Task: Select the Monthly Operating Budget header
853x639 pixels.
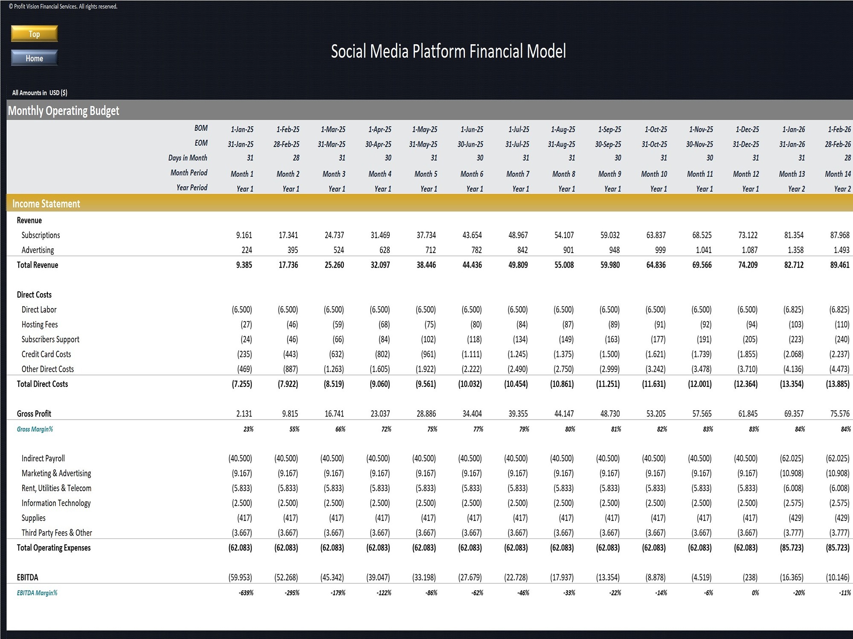Action: [64, 111]
